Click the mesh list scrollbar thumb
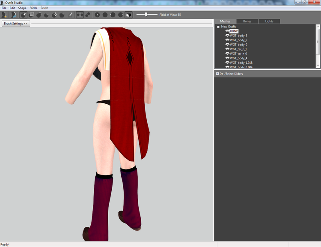This screenshot has width=321, height=247. point(318,42)
